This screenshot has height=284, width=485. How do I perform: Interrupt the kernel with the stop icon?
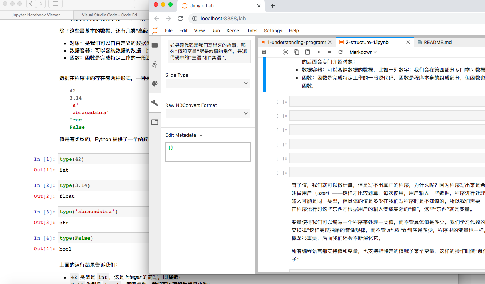[330, 52]
